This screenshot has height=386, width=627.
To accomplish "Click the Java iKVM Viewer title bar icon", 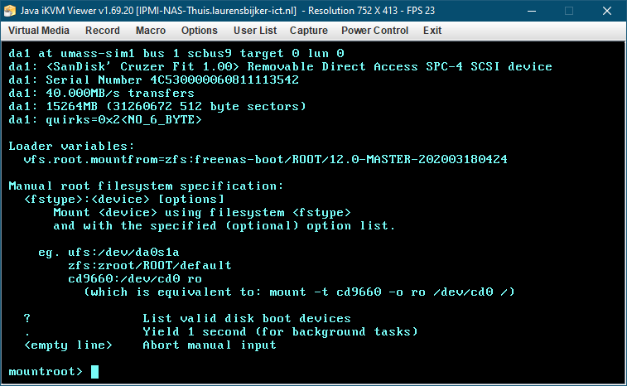I will click(12, 11).
